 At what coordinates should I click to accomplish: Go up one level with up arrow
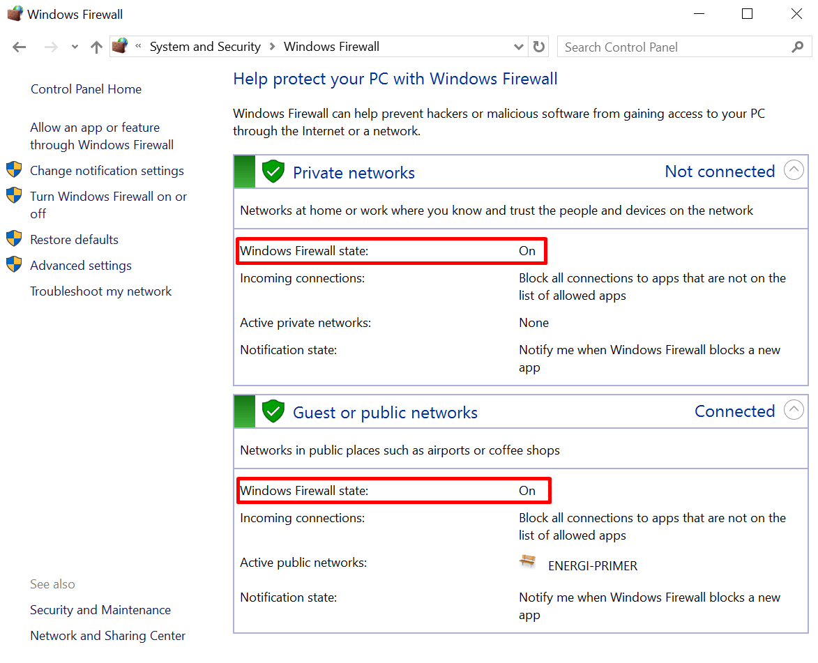(x=96, y=47)
